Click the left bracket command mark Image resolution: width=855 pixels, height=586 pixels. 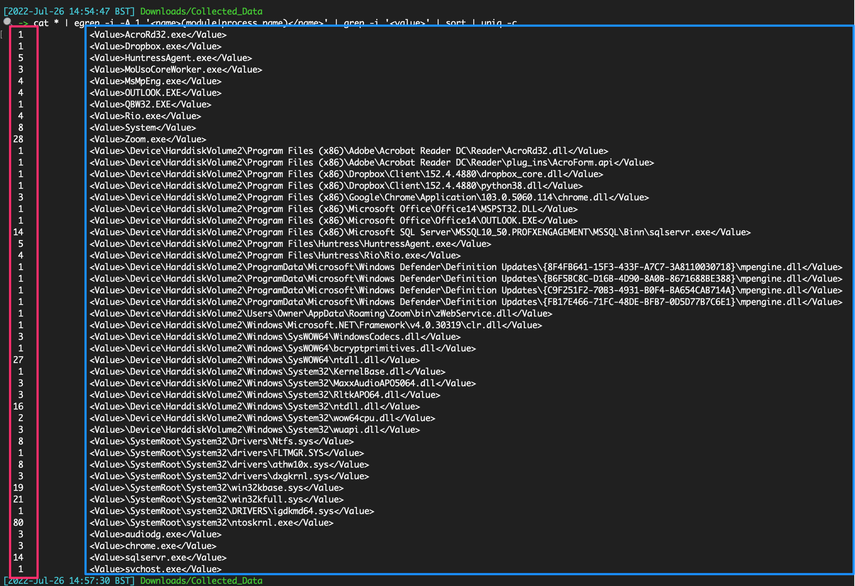[x=2, y=34]
